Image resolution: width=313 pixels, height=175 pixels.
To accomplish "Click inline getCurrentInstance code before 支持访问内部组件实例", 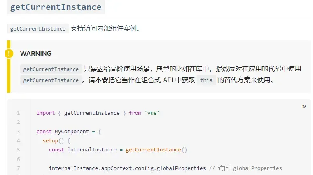I will [38, 28].
